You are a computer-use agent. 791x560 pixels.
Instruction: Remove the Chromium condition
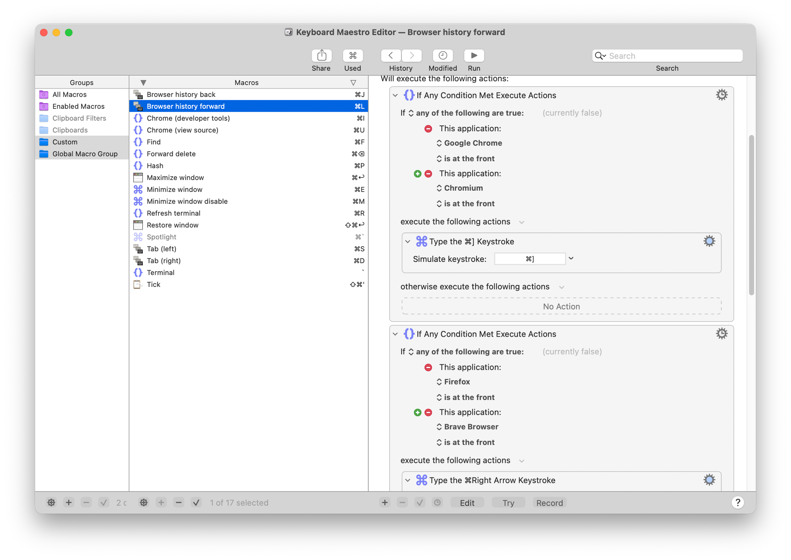coord(428,174)
